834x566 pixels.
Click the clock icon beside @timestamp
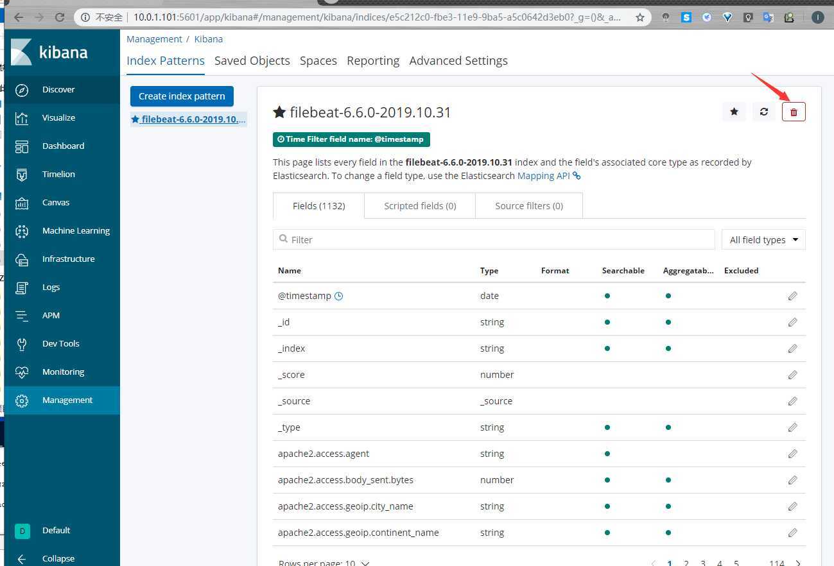[x=339, y=296]
